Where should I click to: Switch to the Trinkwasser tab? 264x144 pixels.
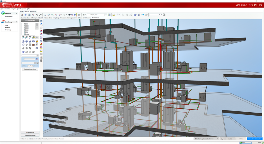(63, 18)
